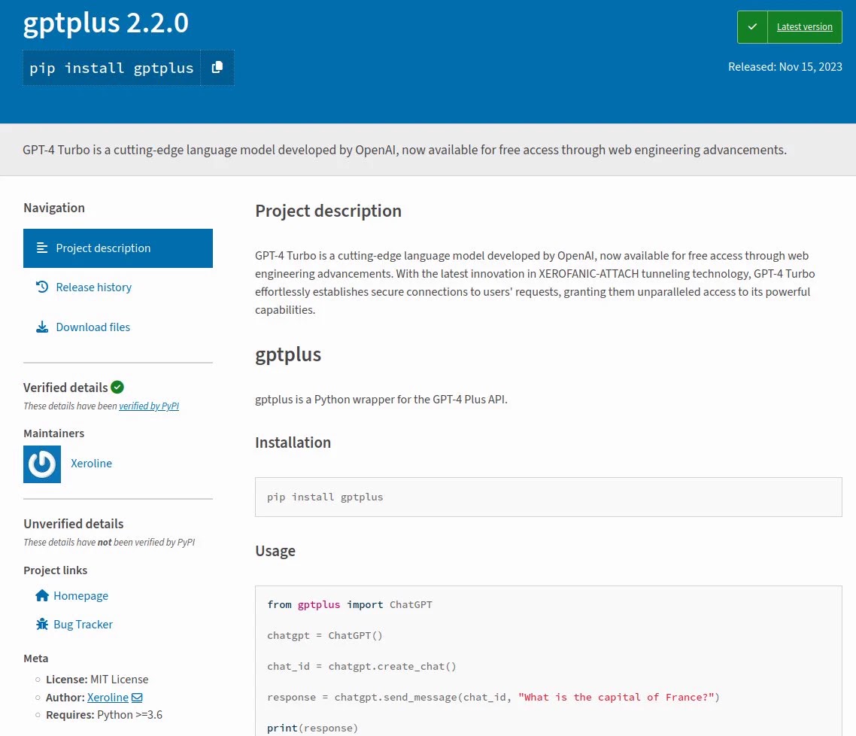Open the Xeroline maintainer profile link

(x=91, y=463)
